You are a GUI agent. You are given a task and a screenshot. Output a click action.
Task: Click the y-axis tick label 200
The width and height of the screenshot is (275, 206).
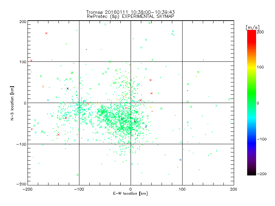[23, 22]
